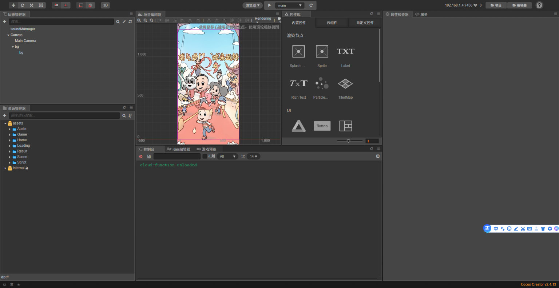Refresh the hierarchy panel
Screen dimensions: 559x288
click(x=130, y=22)
